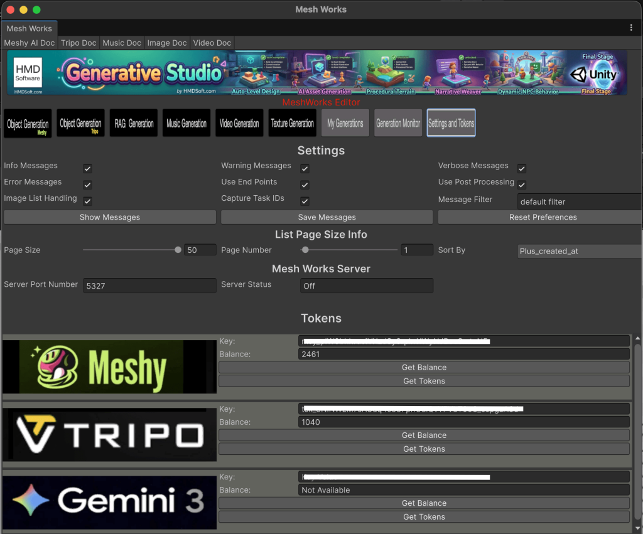Toggle Verbose Messages checkbox
Viewport: 643px width, 534px height.
(x=522, y=168)
